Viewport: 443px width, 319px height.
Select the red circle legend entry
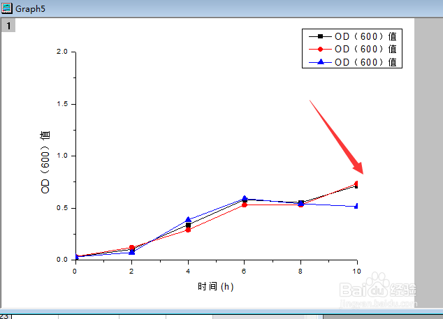pos(352,49)
